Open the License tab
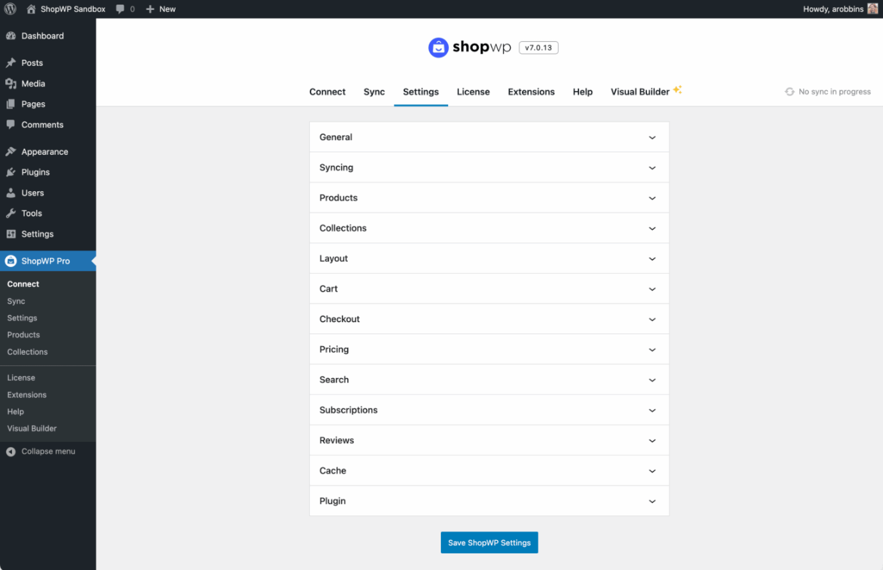883x570 pixels. (473, 91)
